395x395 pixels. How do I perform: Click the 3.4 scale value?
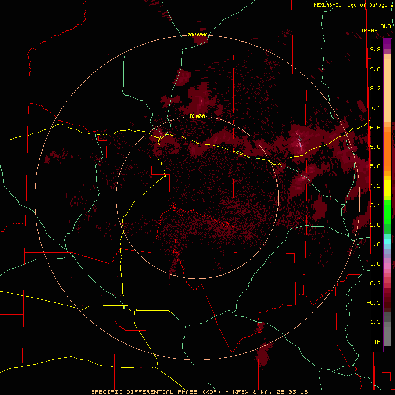(x=375, y=205)
